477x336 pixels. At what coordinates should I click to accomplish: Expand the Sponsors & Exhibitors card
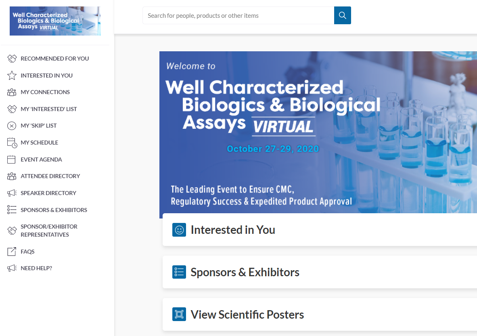[x=245, y=272]
